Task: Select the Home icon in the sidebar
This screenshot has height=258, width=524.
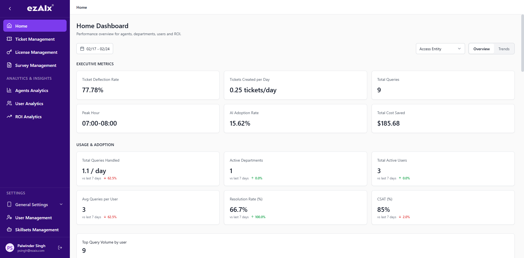Action: click(x=10, y=26)
